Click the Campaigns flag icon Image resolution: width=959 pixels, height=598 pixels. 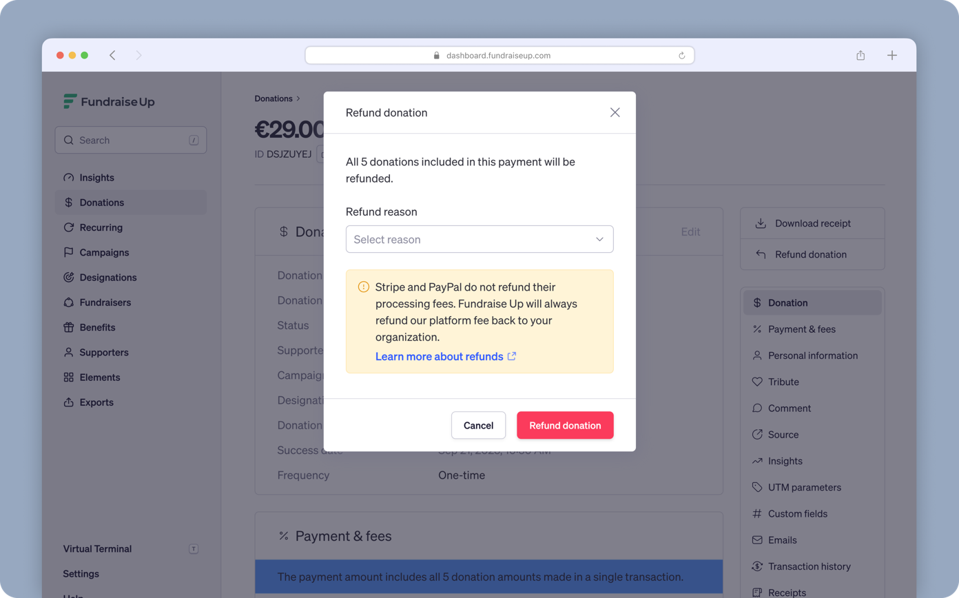[x=68, y=253]
